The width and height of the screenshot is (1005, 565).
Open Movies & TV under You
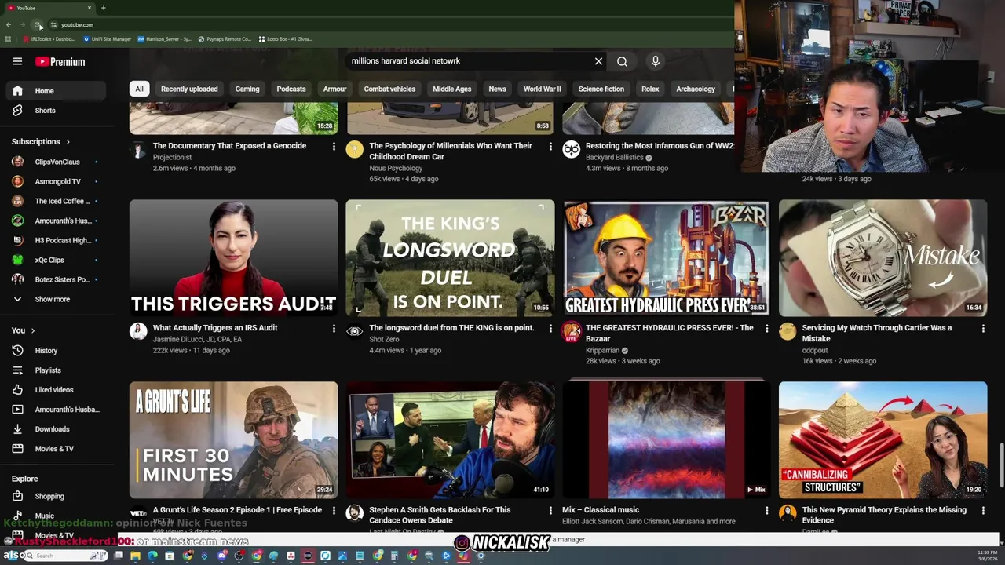[x=55, y=449]
